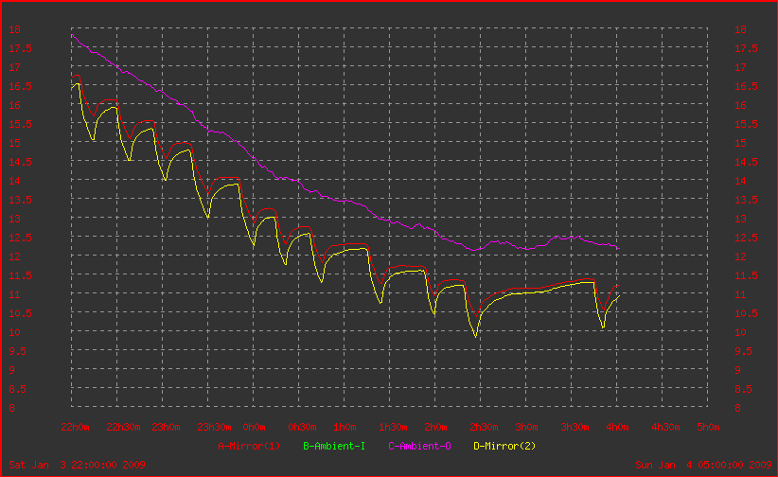The image size is (778, 477).
Task: Select the 5h0m time axis label
Action: pyautogui.click(x=708, y=427)
